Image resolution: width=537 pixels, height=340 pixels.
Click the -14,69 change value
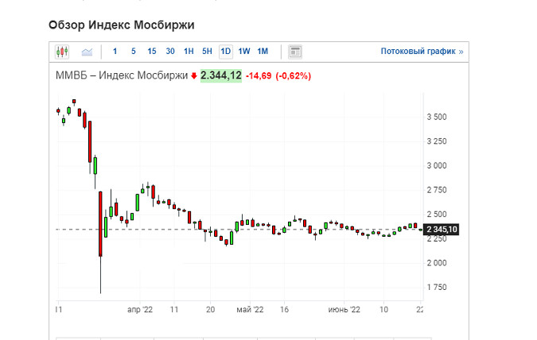(x=259, y=76)
